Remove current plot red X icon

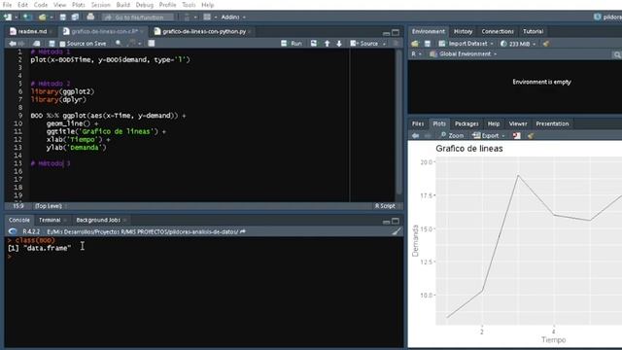click(x=516, y=136)
